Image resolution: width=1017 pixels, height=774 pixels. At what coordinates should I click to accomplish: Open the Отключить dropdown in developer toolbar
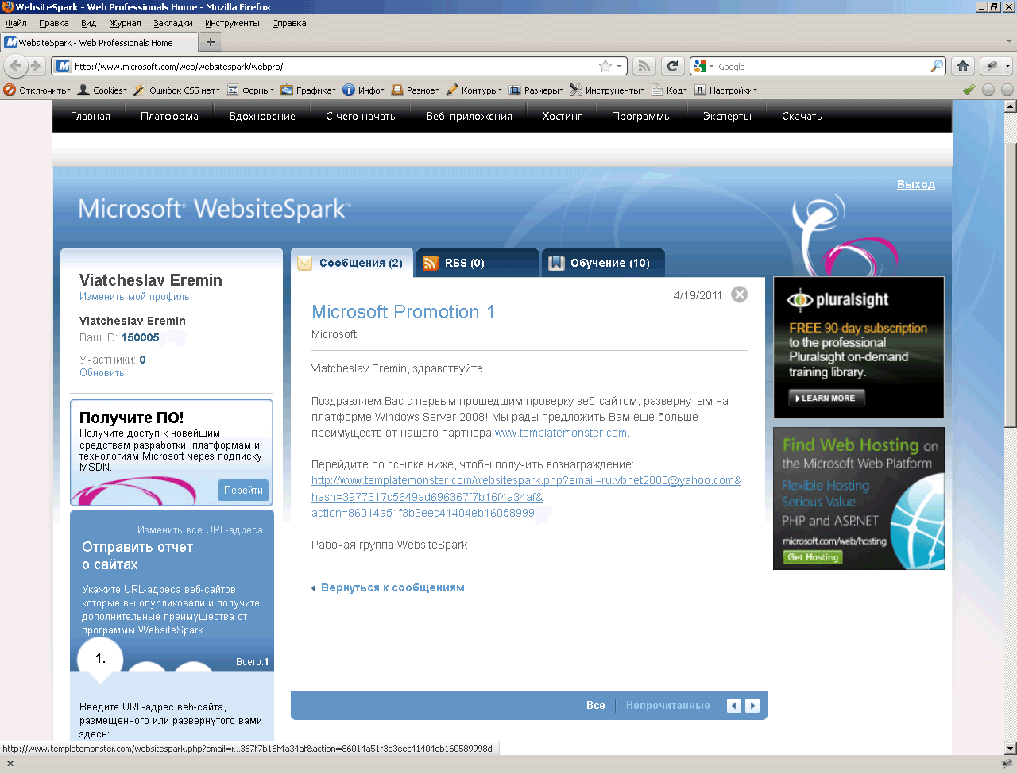click(x=37, y=90)
